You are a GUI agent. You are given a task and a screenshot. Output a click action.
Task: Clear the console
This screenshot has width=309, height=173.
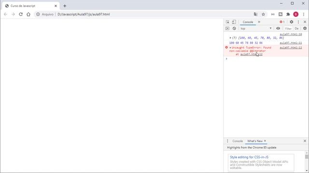click(234, 28)
